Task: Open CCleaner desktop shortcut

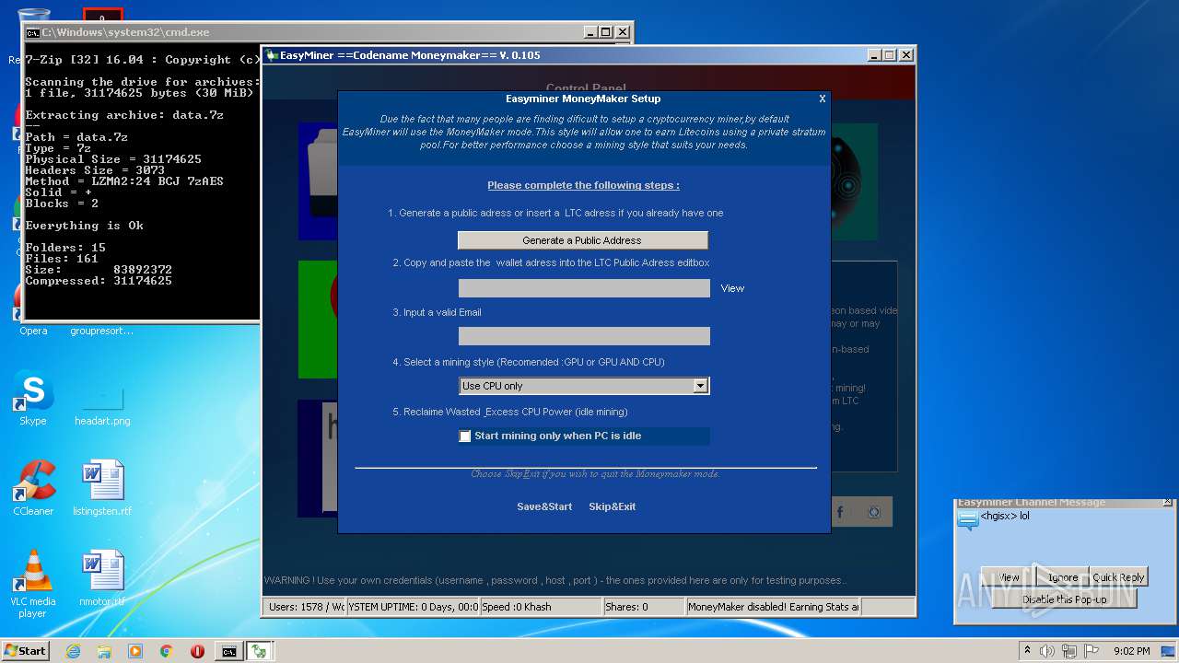Action: pyautogui.click(x=33, y=488)
